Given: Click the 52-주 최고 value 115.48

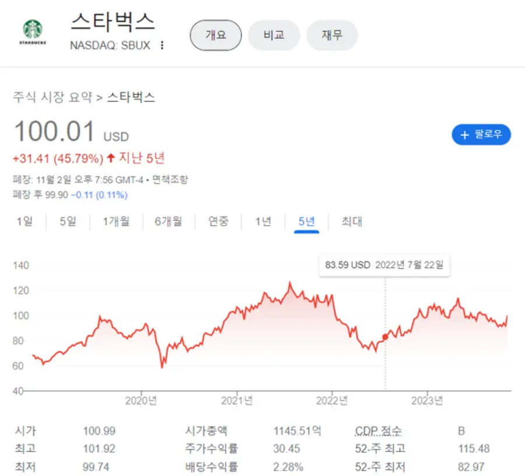Looking at the screenshot, I should click(x=474, y=449).
